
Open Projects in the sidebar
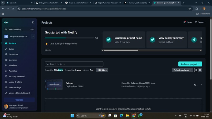tap(12, 43)
